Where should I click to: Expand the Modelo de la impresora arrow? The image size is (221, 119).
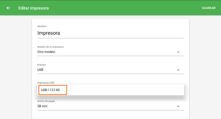click(x=178, y=52)
